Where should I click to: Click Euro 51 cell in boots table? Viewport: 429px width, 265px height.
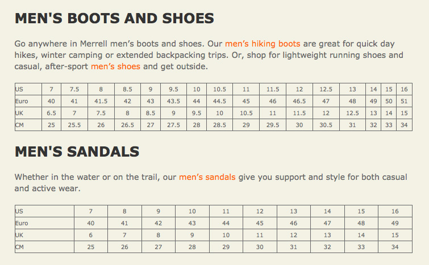(404, 101)
